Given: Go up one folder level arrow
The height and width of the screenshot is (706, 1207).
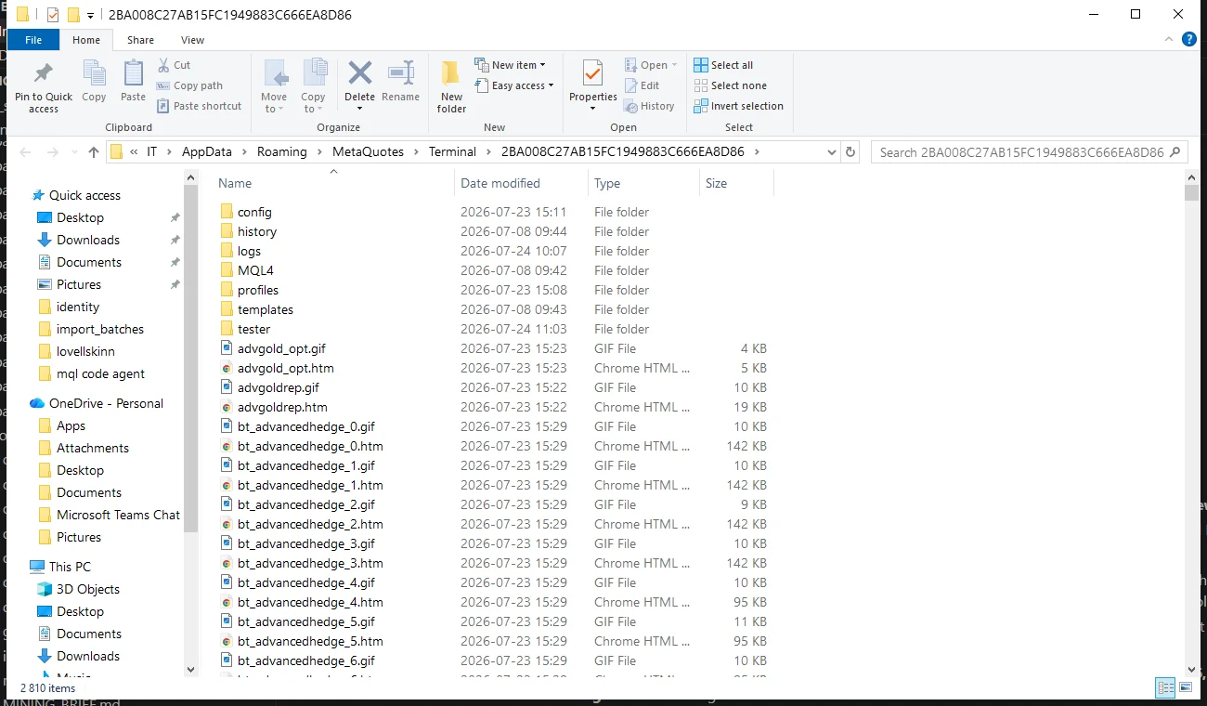Looking at the screenshot, I should pos(93,152).
